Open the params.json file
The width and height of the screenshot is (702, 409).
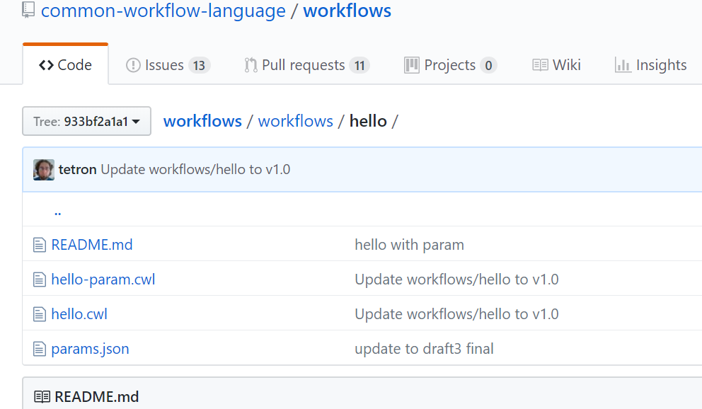click(x=90, y=349)
